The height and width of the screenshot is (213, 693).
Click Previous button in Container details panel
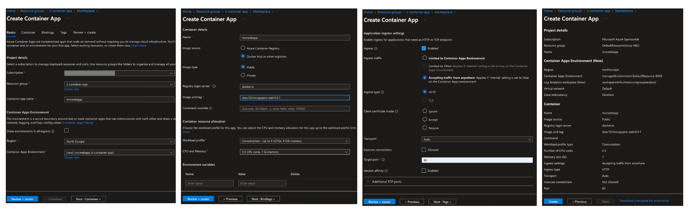pyautogui.click(x=230, y=199)
